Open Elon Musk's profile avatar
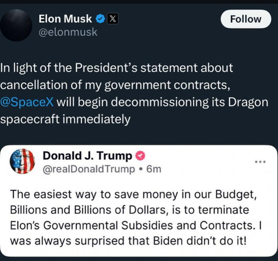 (16, 25)
